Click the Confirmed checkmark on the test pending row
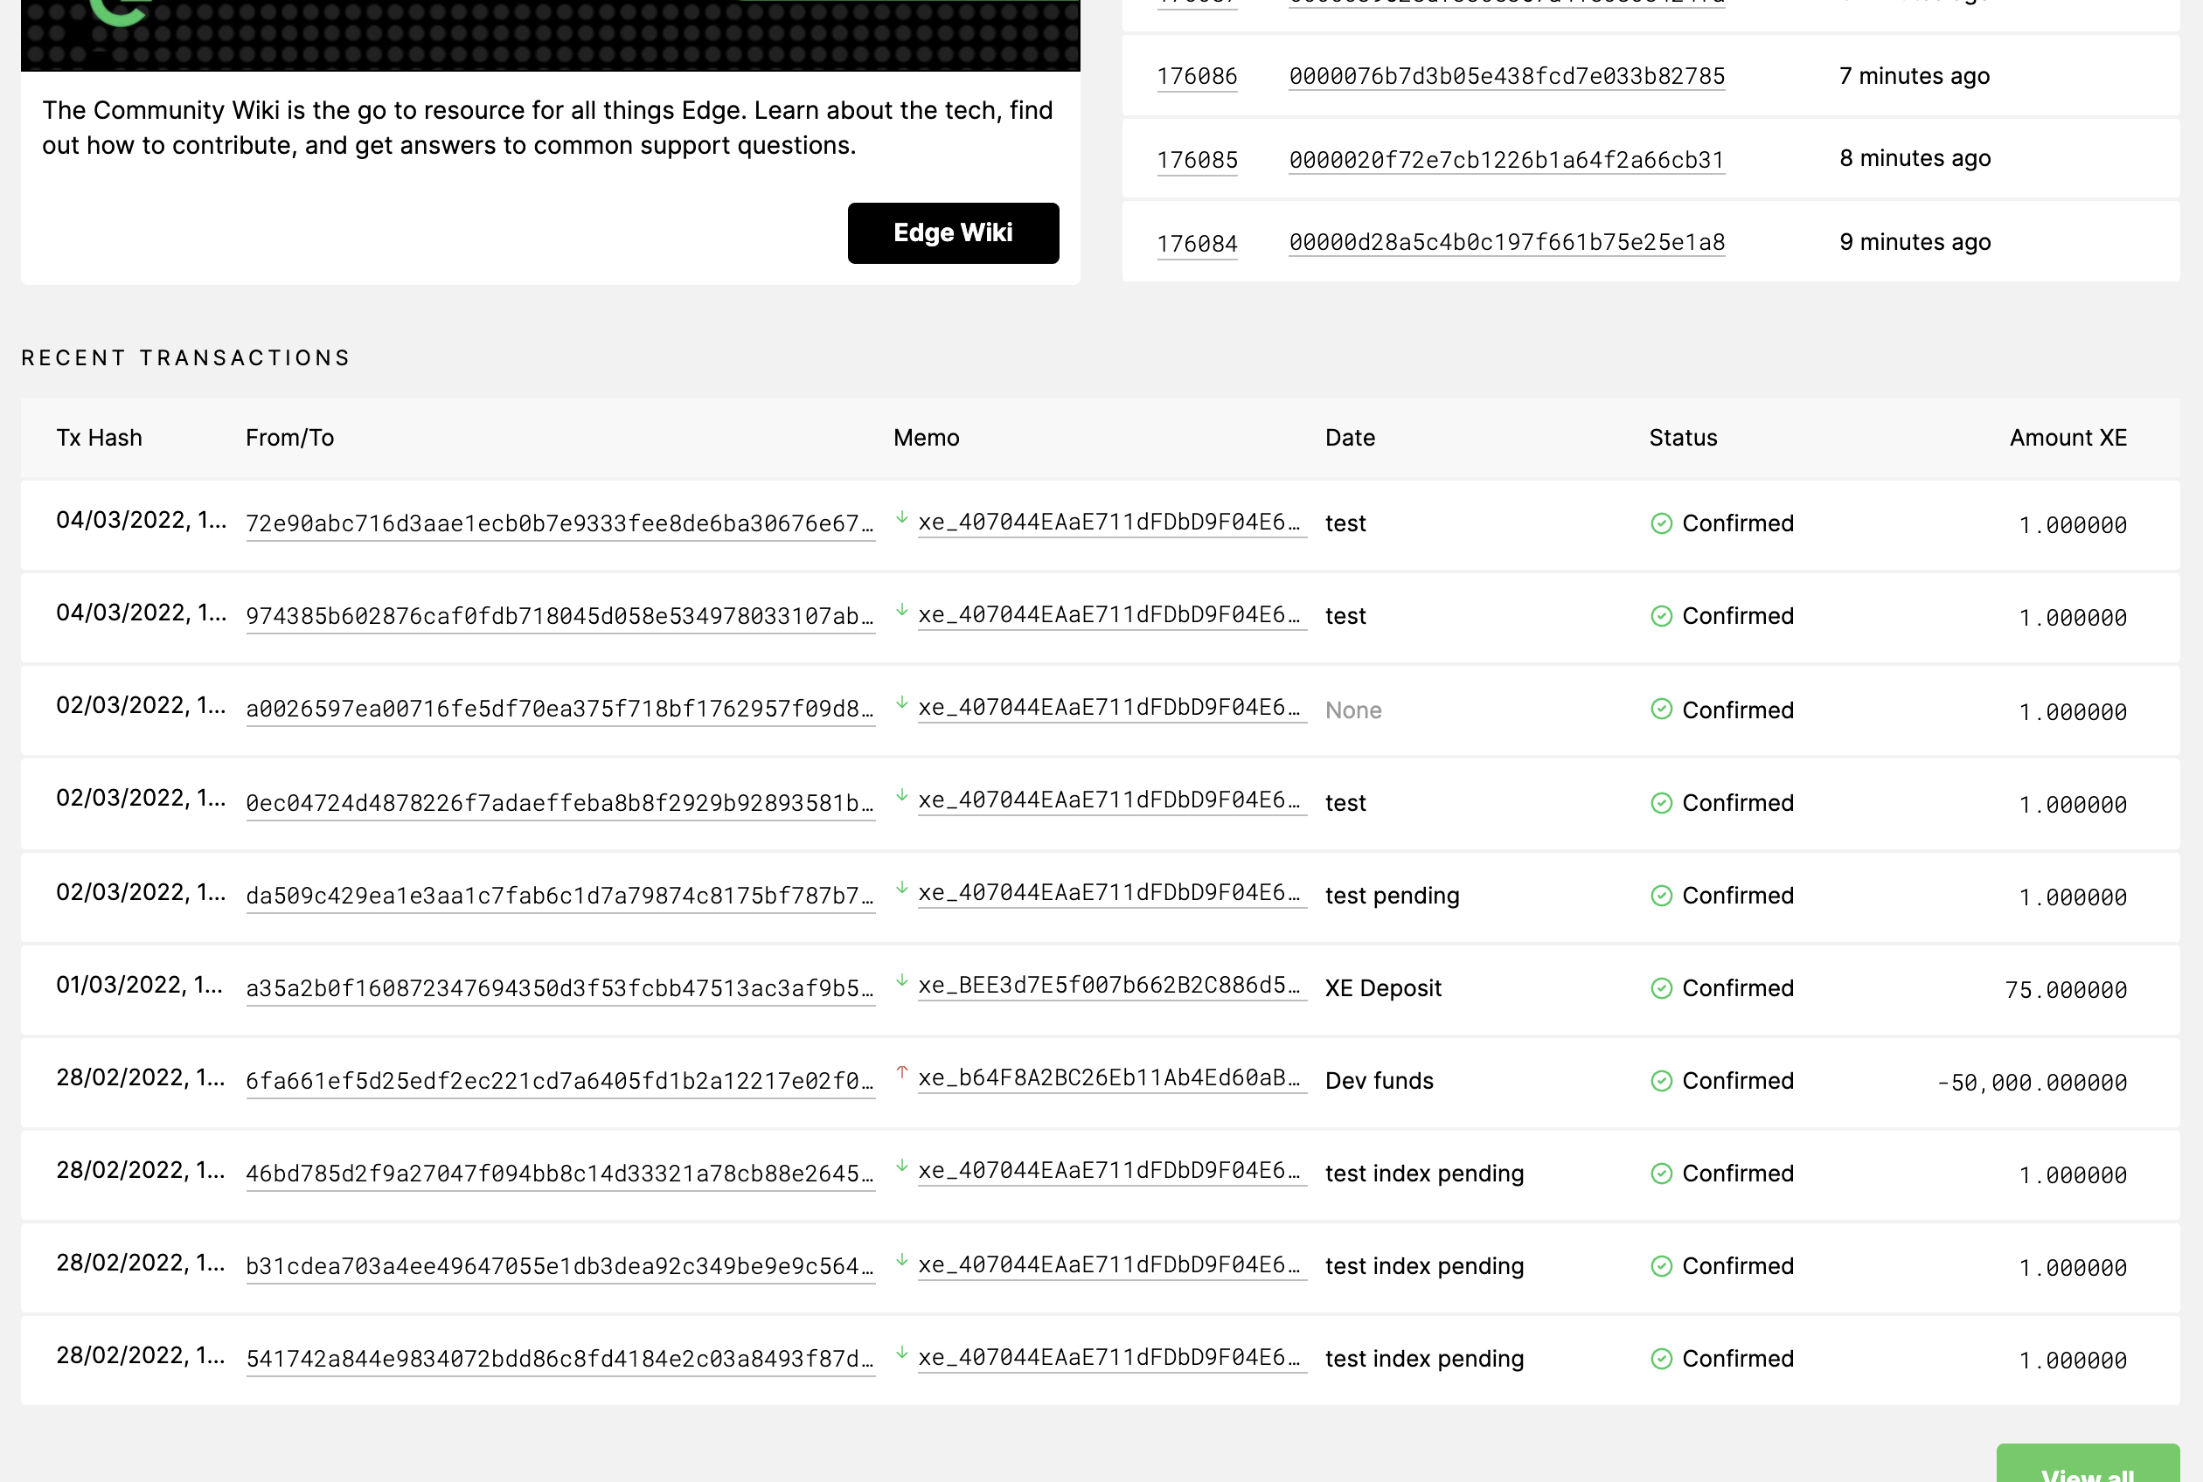Image resolution: width=2203 pixels, height=1482 pixels. click(1662, 895)
